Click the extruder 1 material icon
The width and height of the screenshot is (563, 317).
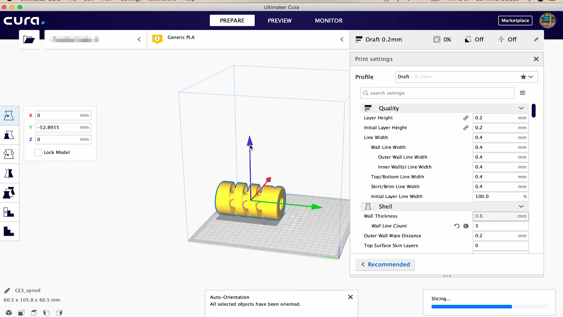157,39
